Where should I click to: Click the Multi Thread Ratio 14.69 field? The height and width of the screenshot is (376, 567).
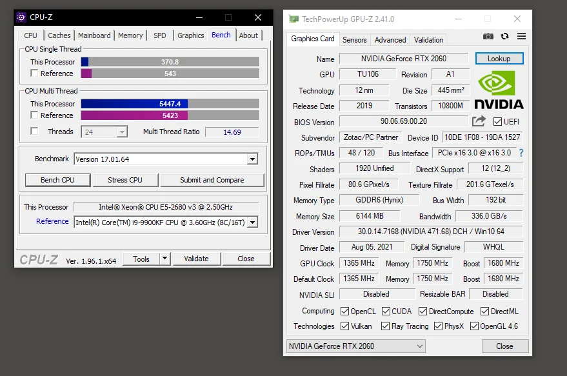(x=232, y=132)
